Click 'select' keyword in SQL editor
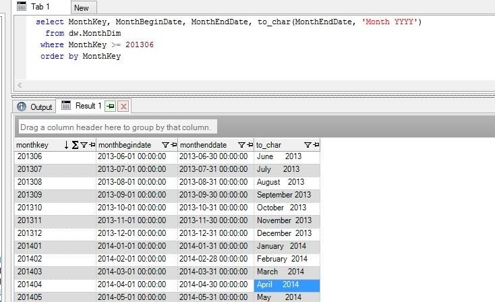Image resolution: width=495 pixels, height=302 pixels. tap(49, 22)
